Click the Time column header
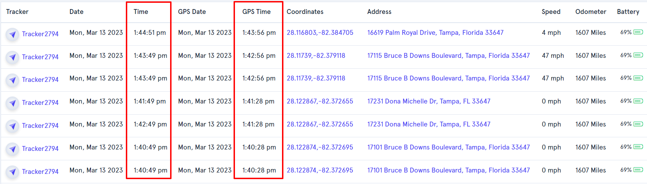647x184 pixels. click(141, 11)
